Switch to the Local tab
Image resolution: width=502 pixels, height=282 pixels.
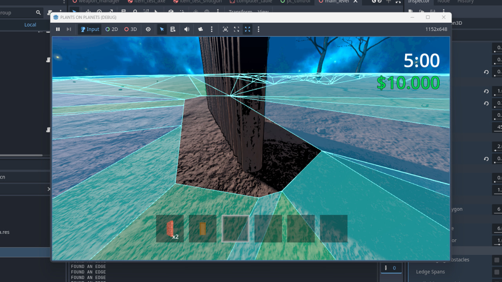[30, 25]
